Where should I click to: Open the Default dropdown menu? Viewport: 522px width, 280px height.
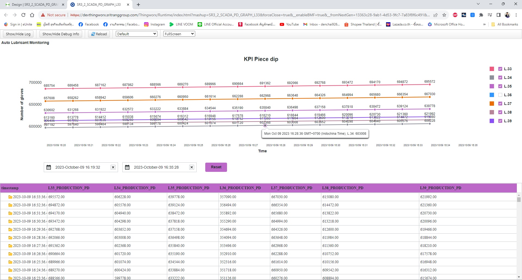(x=136, y=34)
